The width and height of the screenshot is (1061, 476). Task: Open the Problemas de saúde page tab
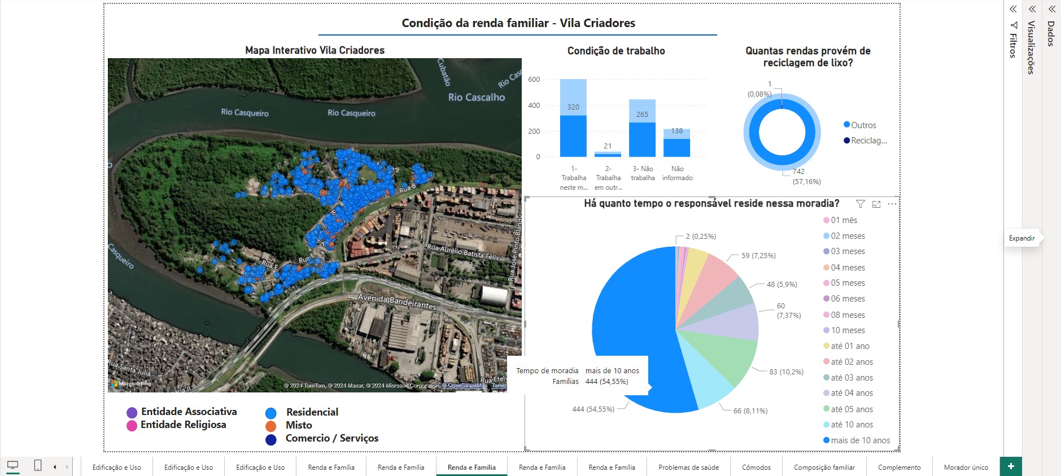pyautogui.click(x=688, y=467)
